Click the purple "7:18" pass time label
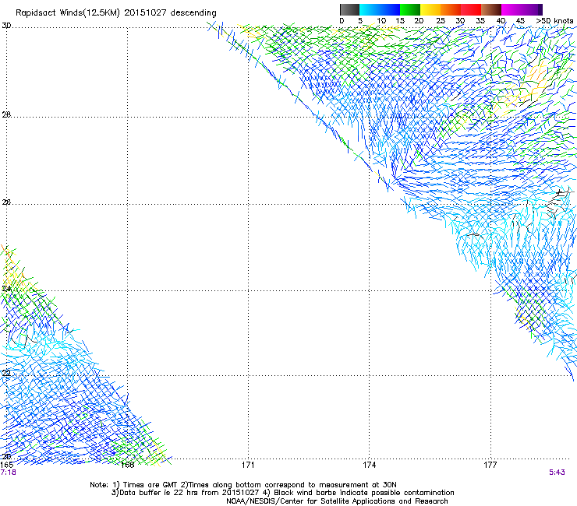The image size is (577, 506). (8, 473)
